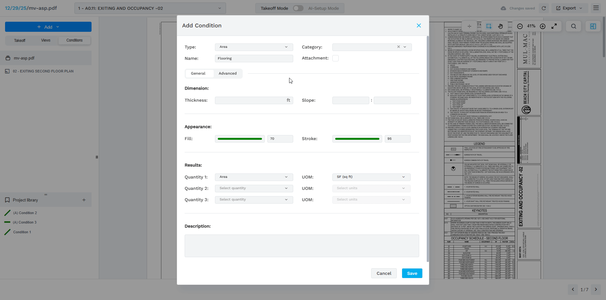Switch to the Advanced tab
606x300 pixels.
(227, 73)
